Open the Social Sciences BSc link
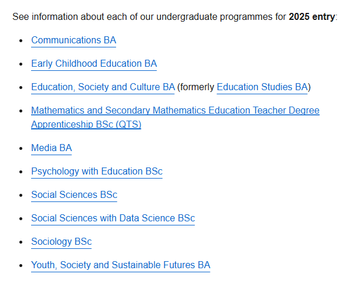Viewport: 363px width, 284px height. point(74,194)
